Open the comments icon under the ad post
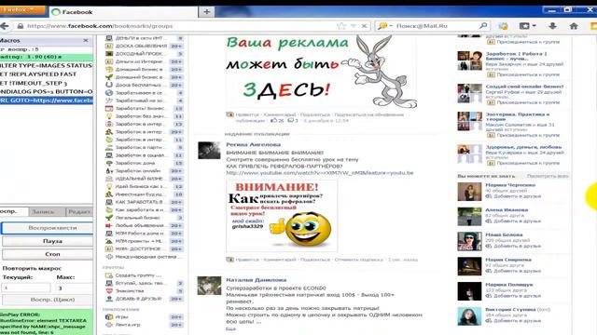 pyautogui.click(x=290, y=120)
